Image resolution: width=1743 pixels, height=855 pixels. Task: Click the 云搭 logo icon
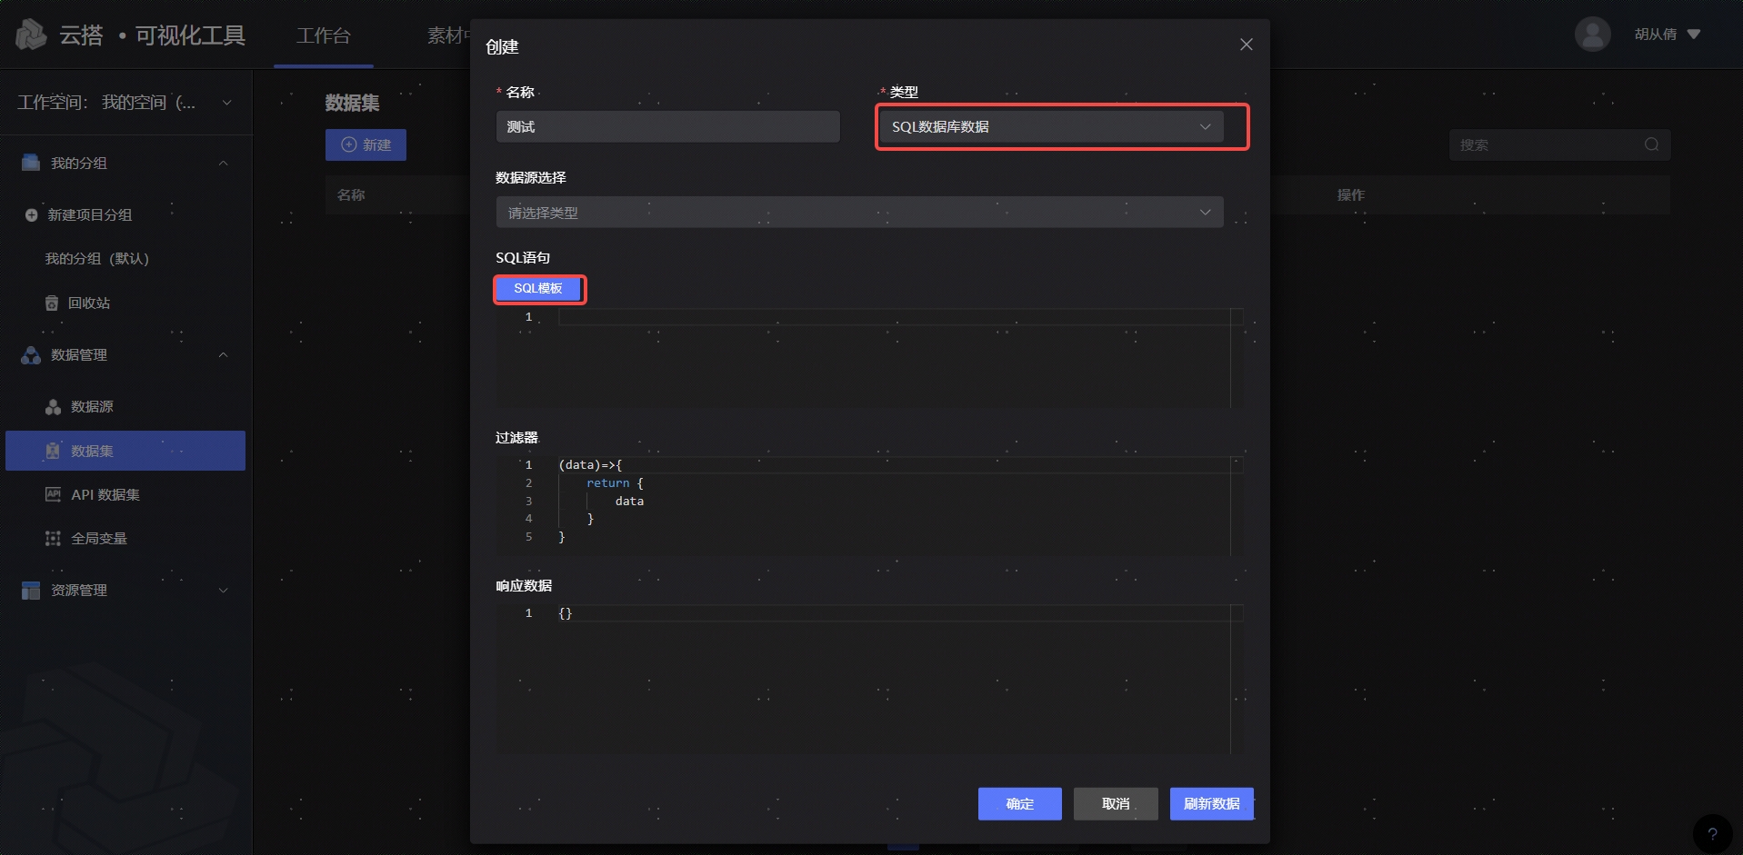point(32,35)
